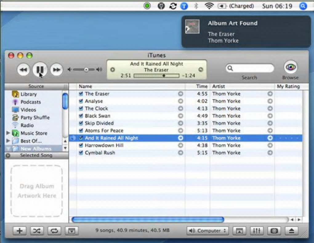This screenshot has height=243, width=314.
Task: Expand the Best Of... disclosure triangle
Action: pyautogui.click(x=8, y=141)
